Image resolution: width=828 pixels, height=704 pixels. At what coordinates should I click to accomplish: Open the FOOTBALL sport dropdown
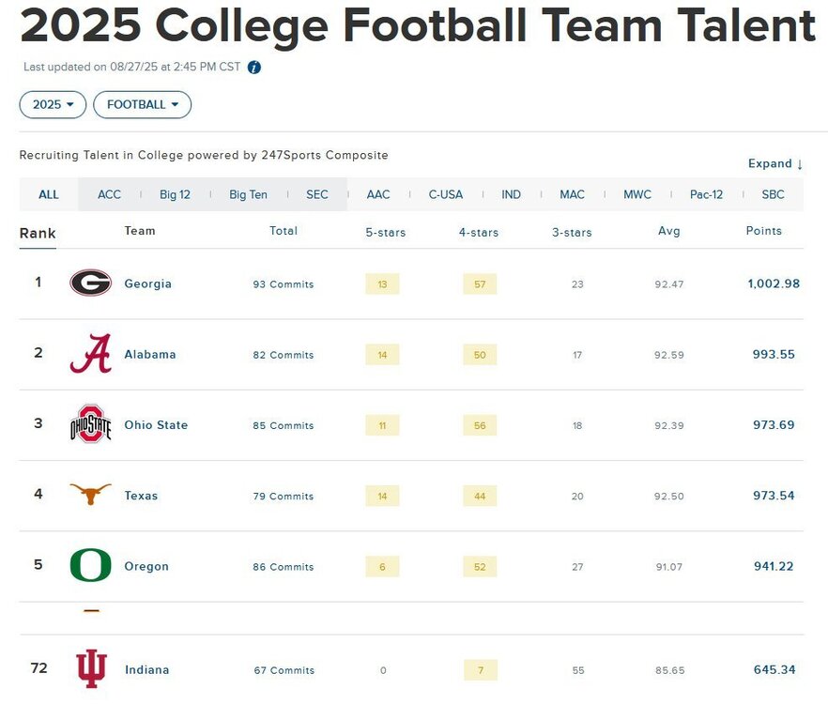tap(142, 105)
